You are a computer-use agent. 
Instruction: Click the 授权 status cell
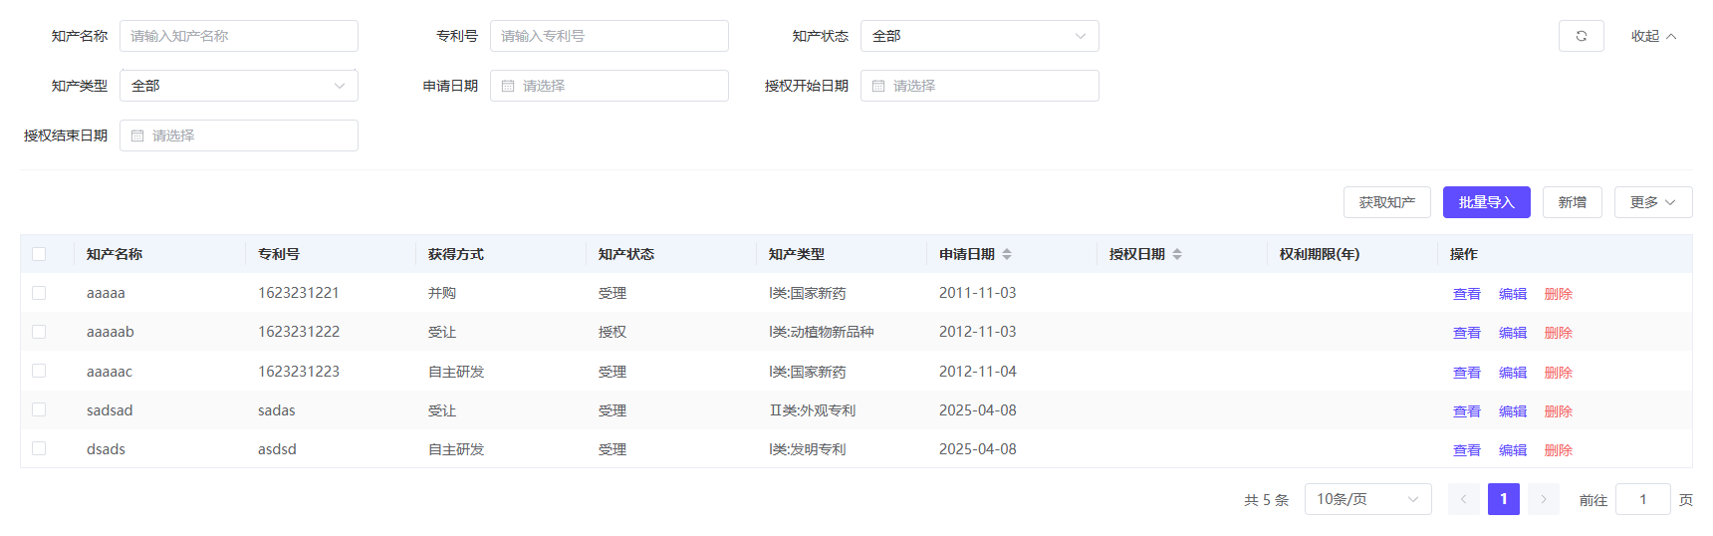(612, 332)
